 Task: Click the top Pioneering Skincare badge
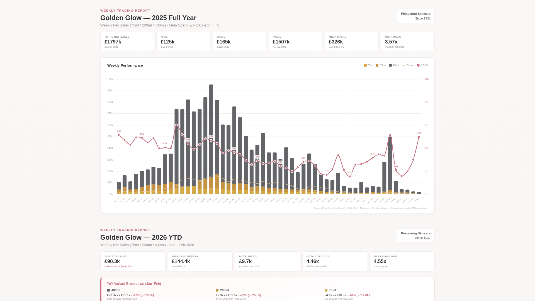415,16
